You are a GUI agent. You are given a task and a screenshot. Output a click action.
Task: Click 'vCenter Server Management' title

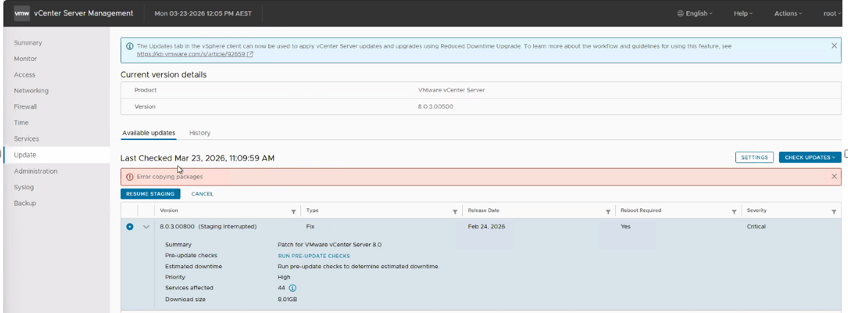tap(84, 13)
